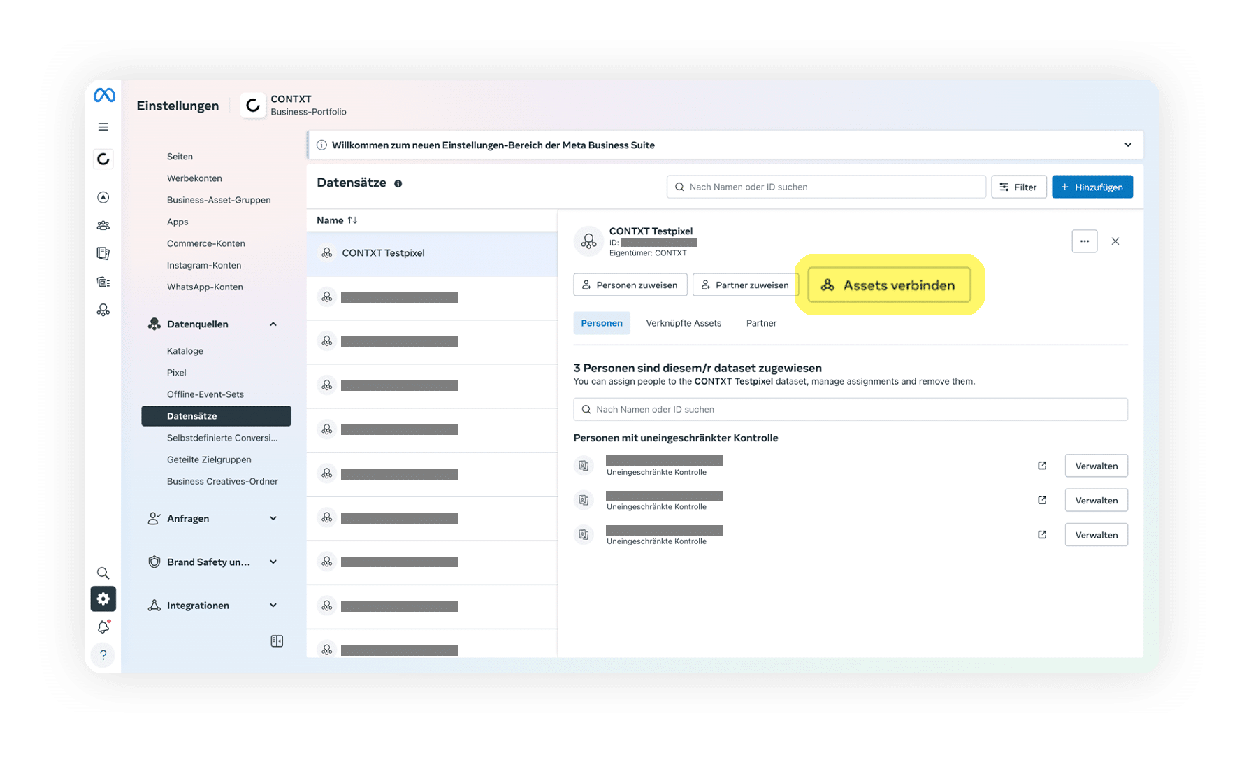The height and width of the screenshot is (758, 1244).
Task: Open Kataloge under Datenquellen
Action: [185, 351]
